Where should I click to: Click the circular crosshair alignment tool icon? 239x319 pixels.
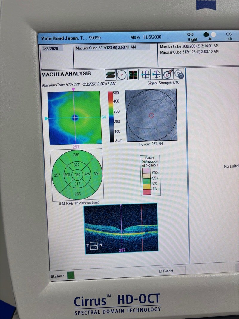pos(156,74)
